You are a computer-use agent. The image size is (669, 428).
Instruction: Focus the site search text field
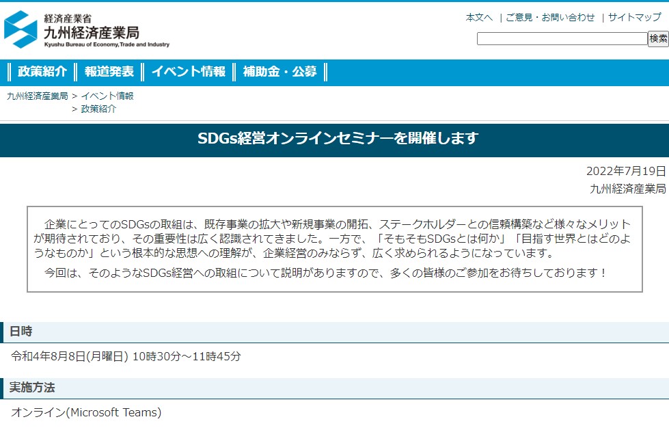point(561,39)
